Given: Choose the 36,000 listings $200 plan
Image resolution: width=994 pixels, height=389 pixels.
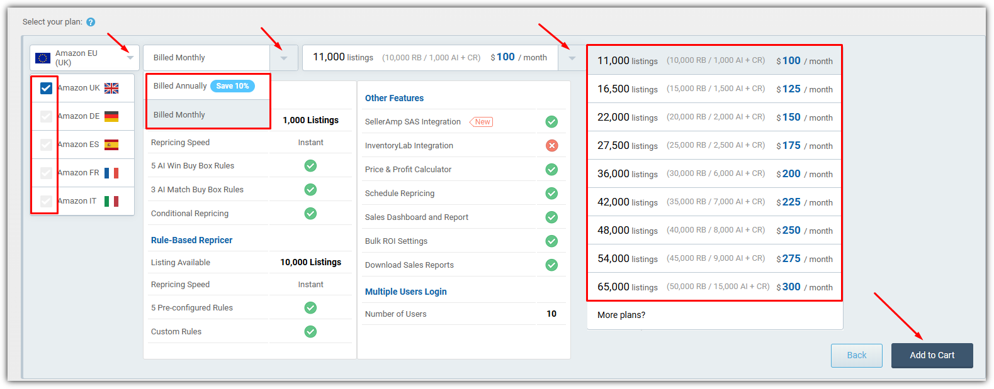Looking at the screenshot, I should pos(714,174).
